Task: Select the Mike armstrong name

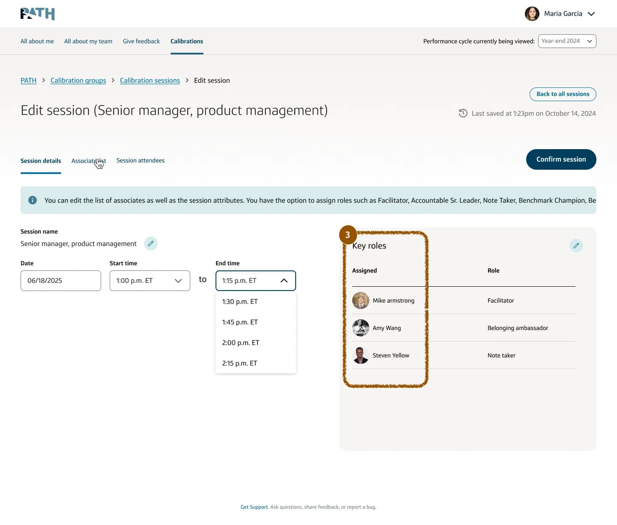Action: pyautogui.click(x=393, y=301)
